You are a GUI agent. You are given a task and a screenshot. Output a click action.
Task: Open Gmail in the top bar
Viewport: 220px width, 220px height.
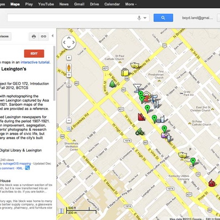[79, 4]
